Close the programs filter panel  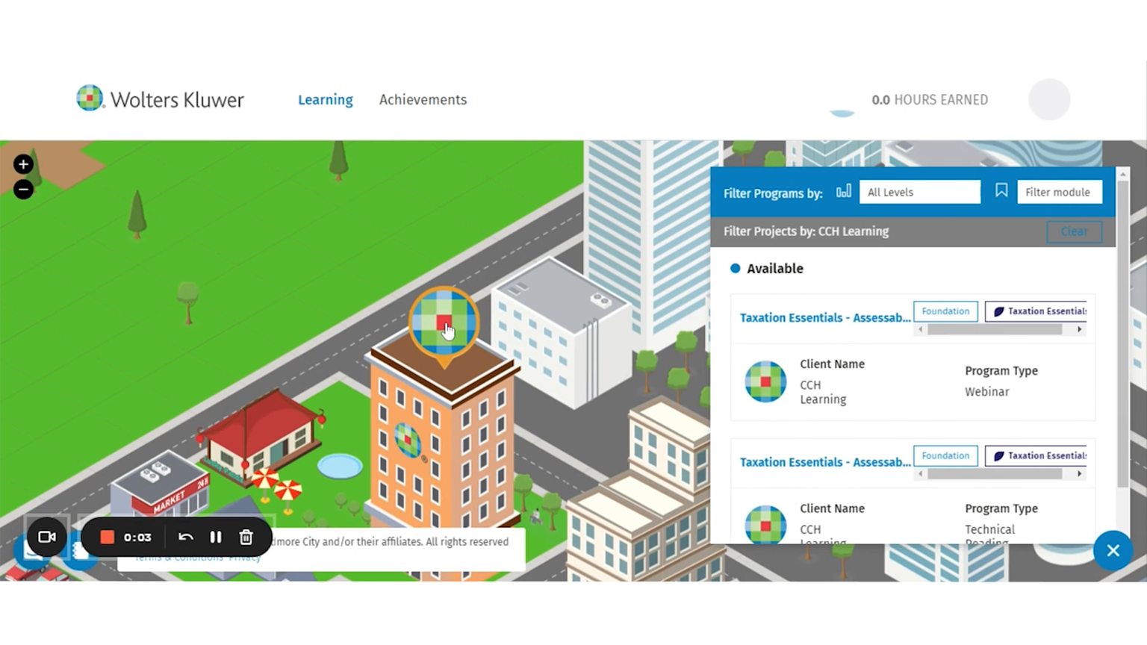(x=1113, y=550)
